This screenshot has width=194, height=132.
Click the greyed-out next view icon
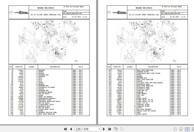(122, 129)
